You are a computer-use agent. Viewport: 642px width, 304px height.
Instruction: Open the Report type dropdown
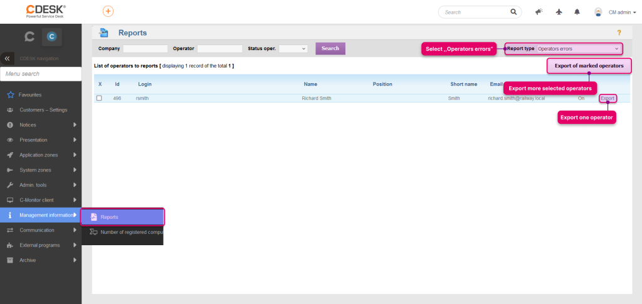579,49
